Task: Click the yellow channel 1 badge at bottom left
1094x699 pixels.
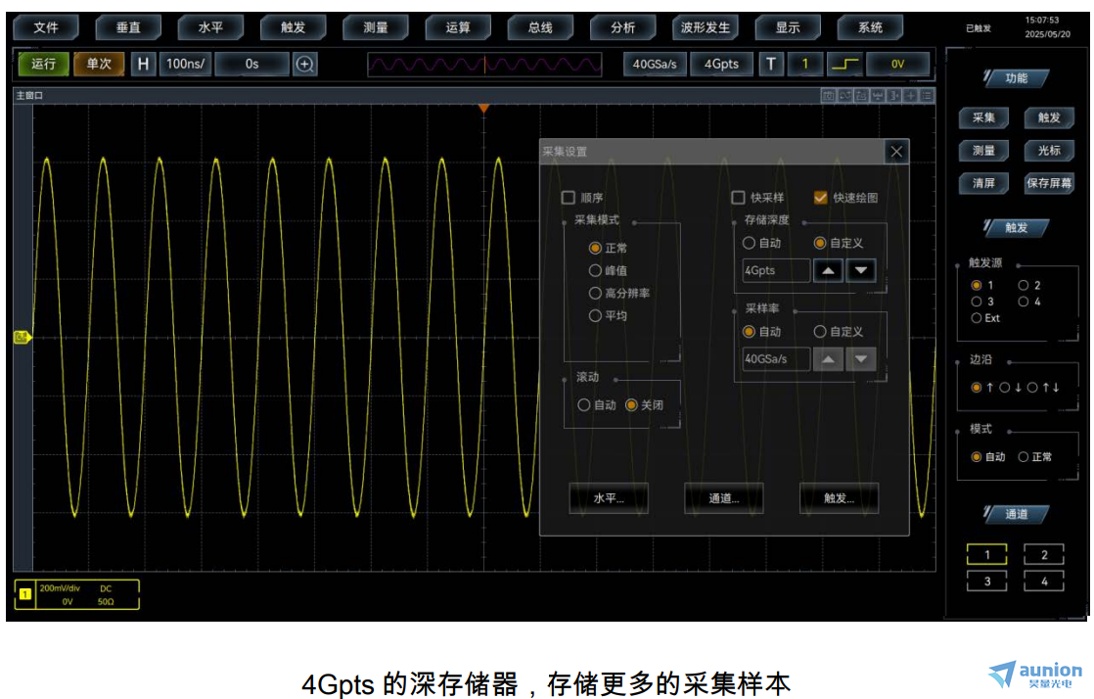Action: tap(25, 594)
